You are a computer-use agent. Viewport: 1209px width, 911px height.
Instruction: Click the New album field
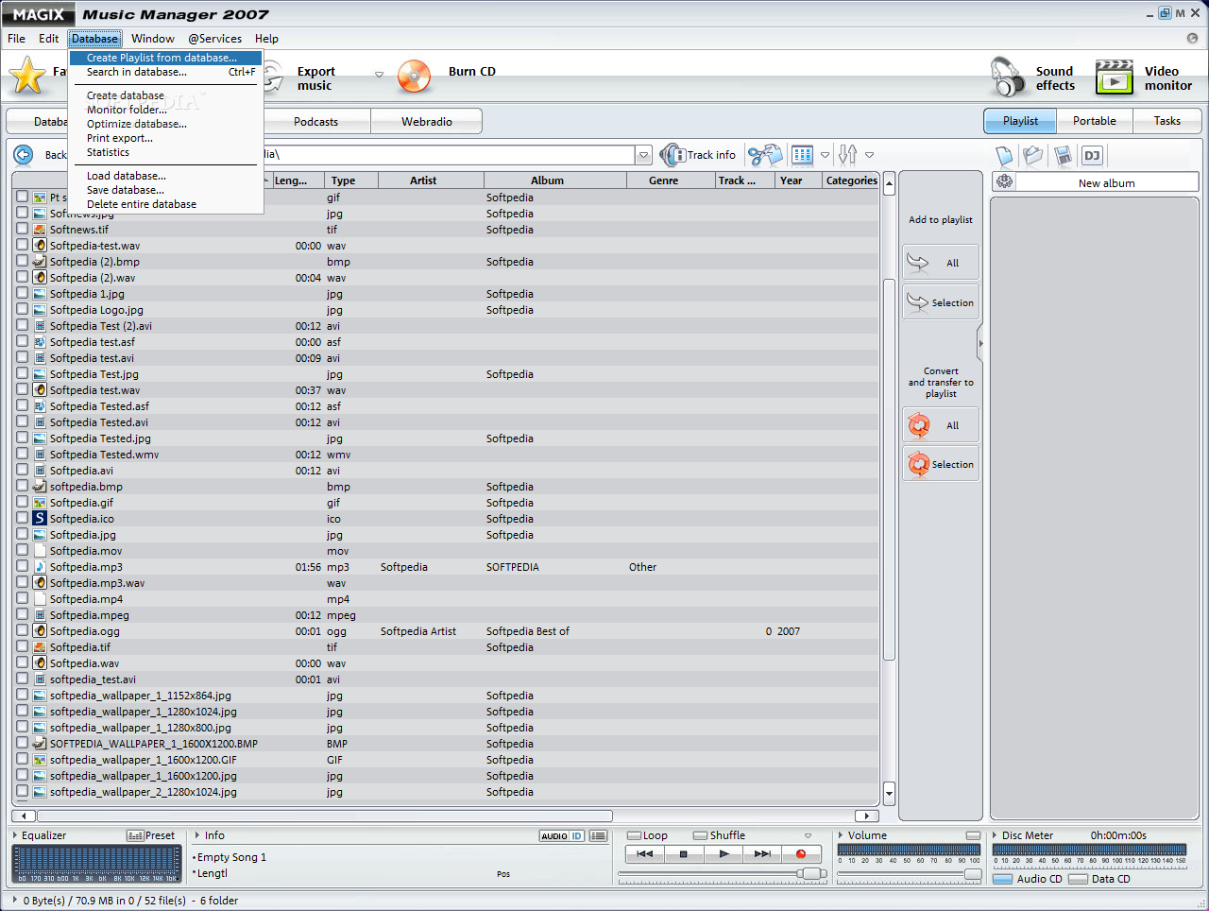point(1106,182)
